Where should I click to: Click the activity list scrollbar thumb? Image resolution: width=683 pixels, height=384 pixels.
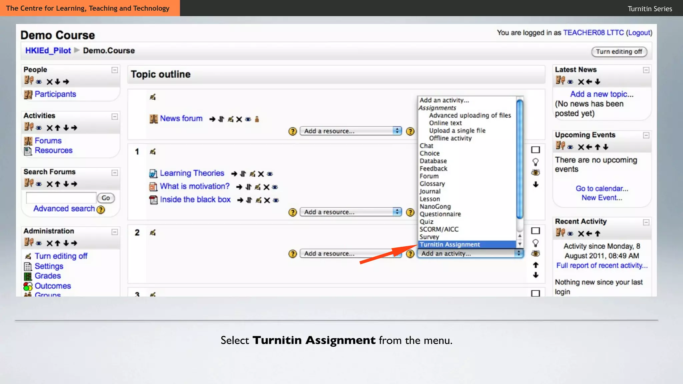520,159
